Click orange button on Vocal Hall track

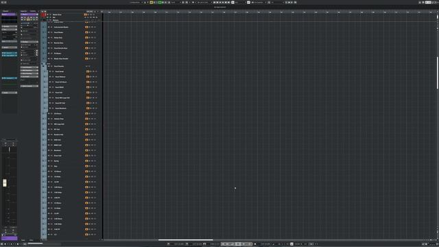(x=88, y=93)
